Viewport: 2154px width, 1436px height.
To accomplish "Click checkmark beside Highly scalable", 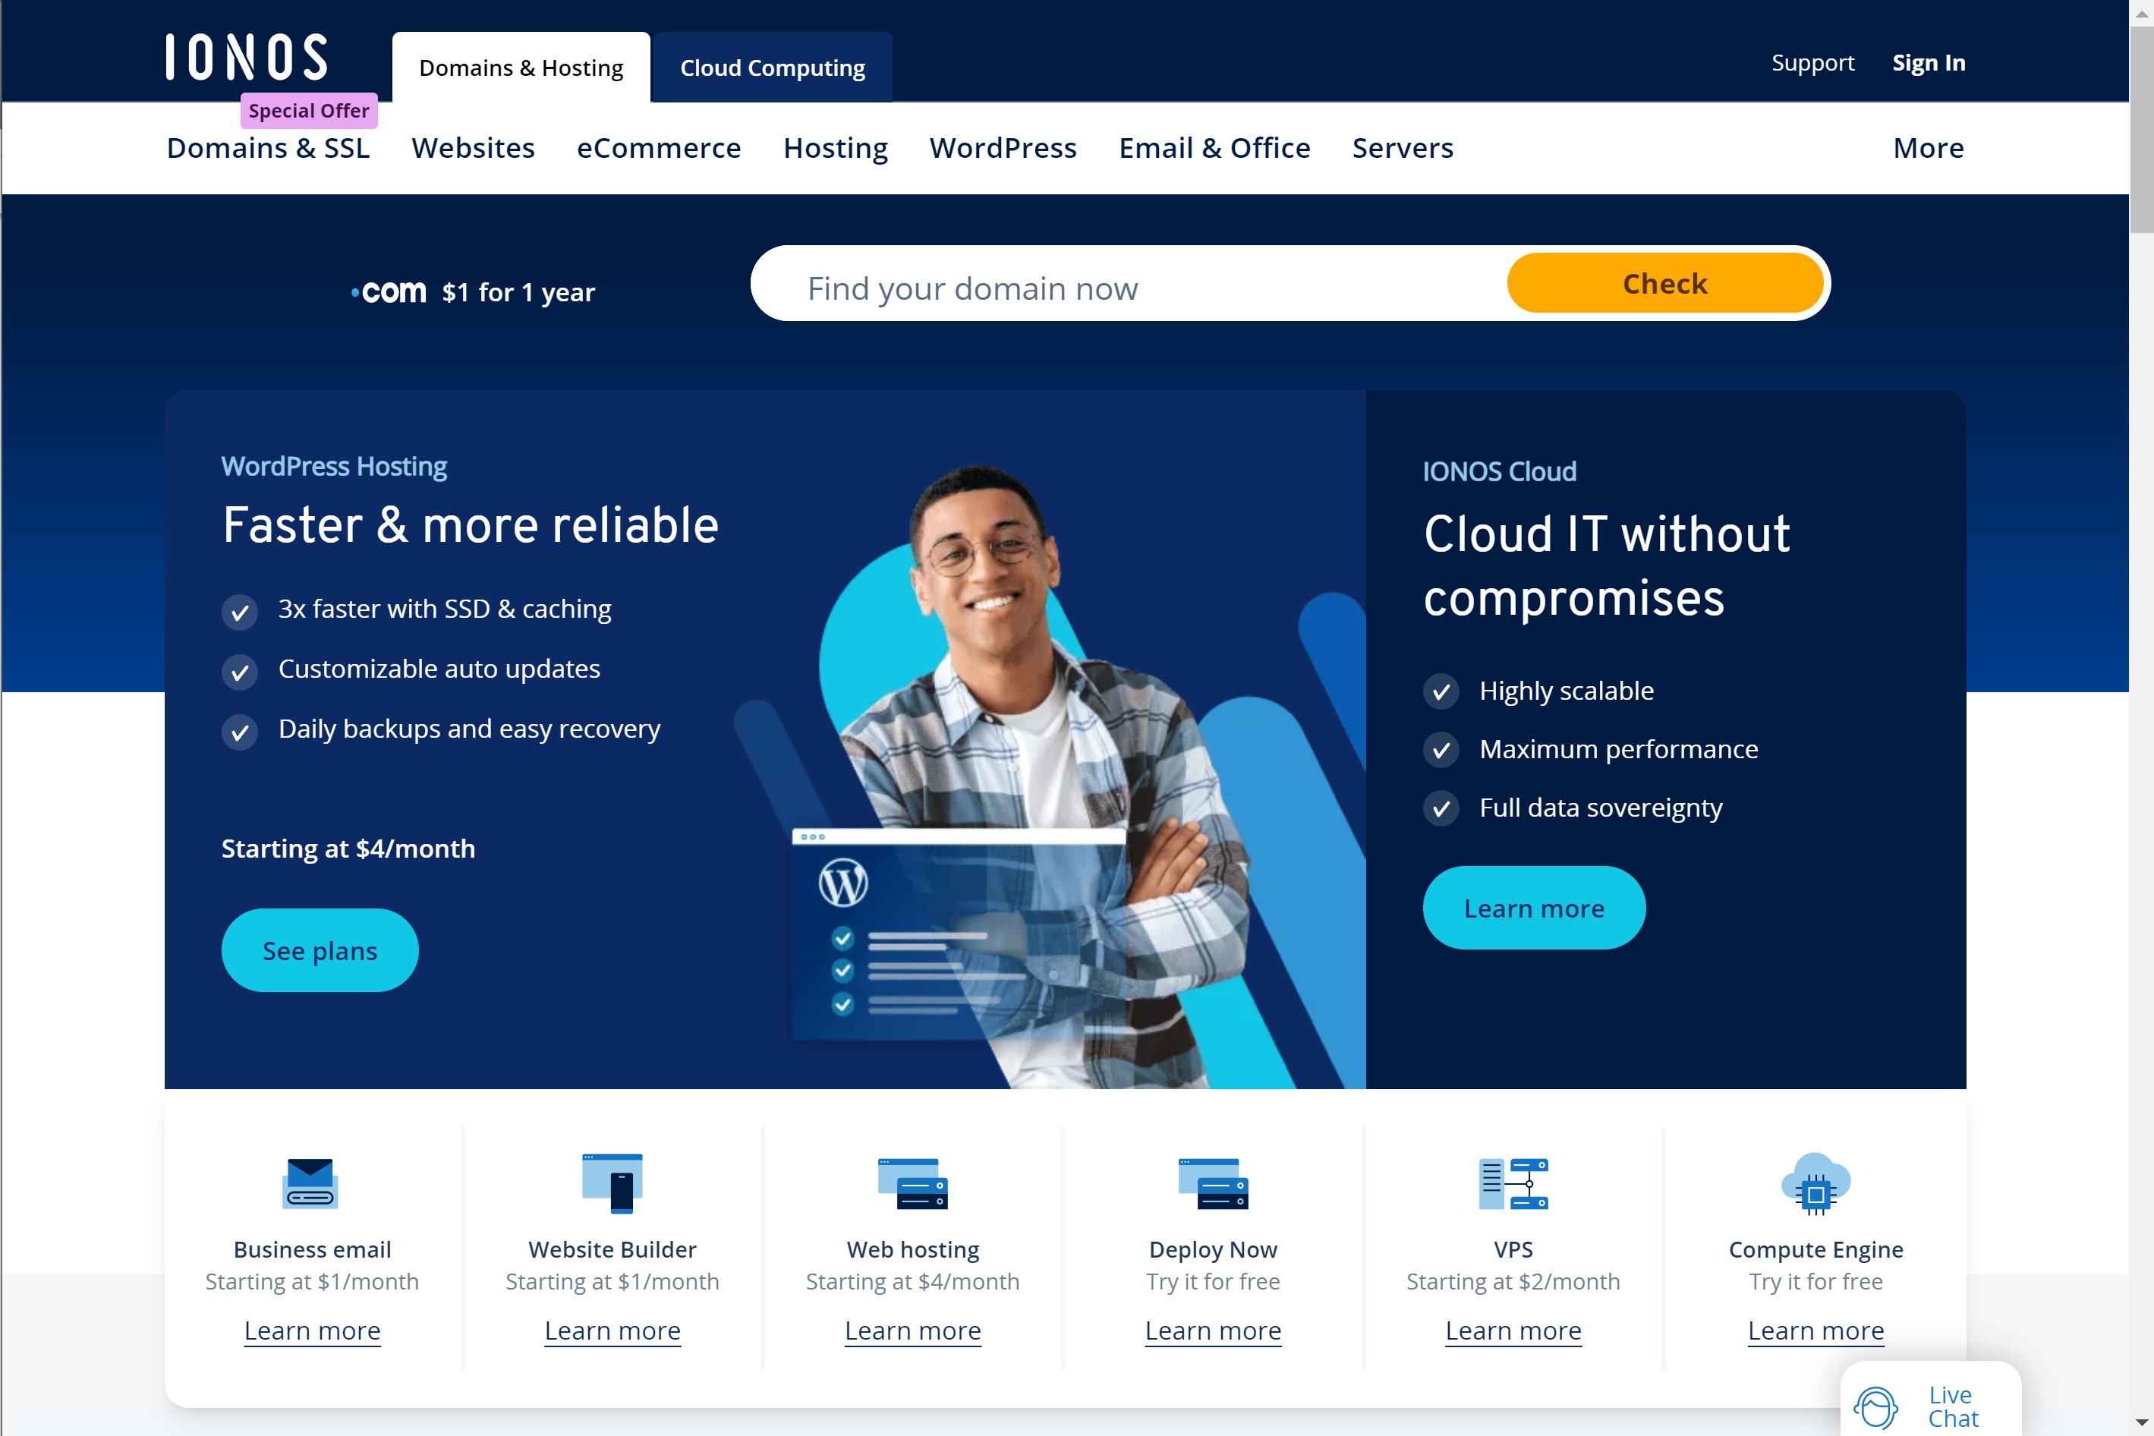I will (1441, 691).
